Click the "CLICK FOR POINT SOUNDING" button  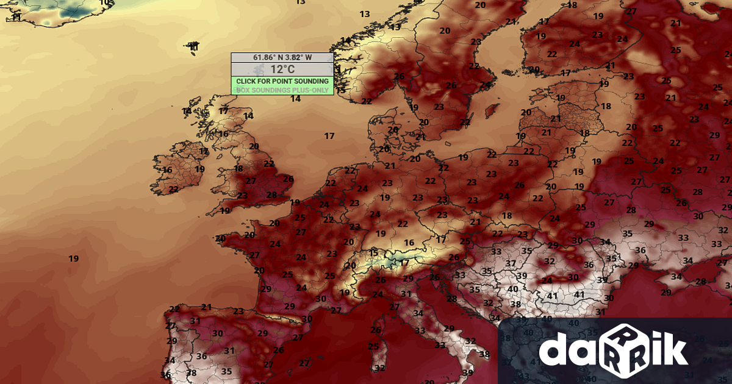tap(282, 81)
